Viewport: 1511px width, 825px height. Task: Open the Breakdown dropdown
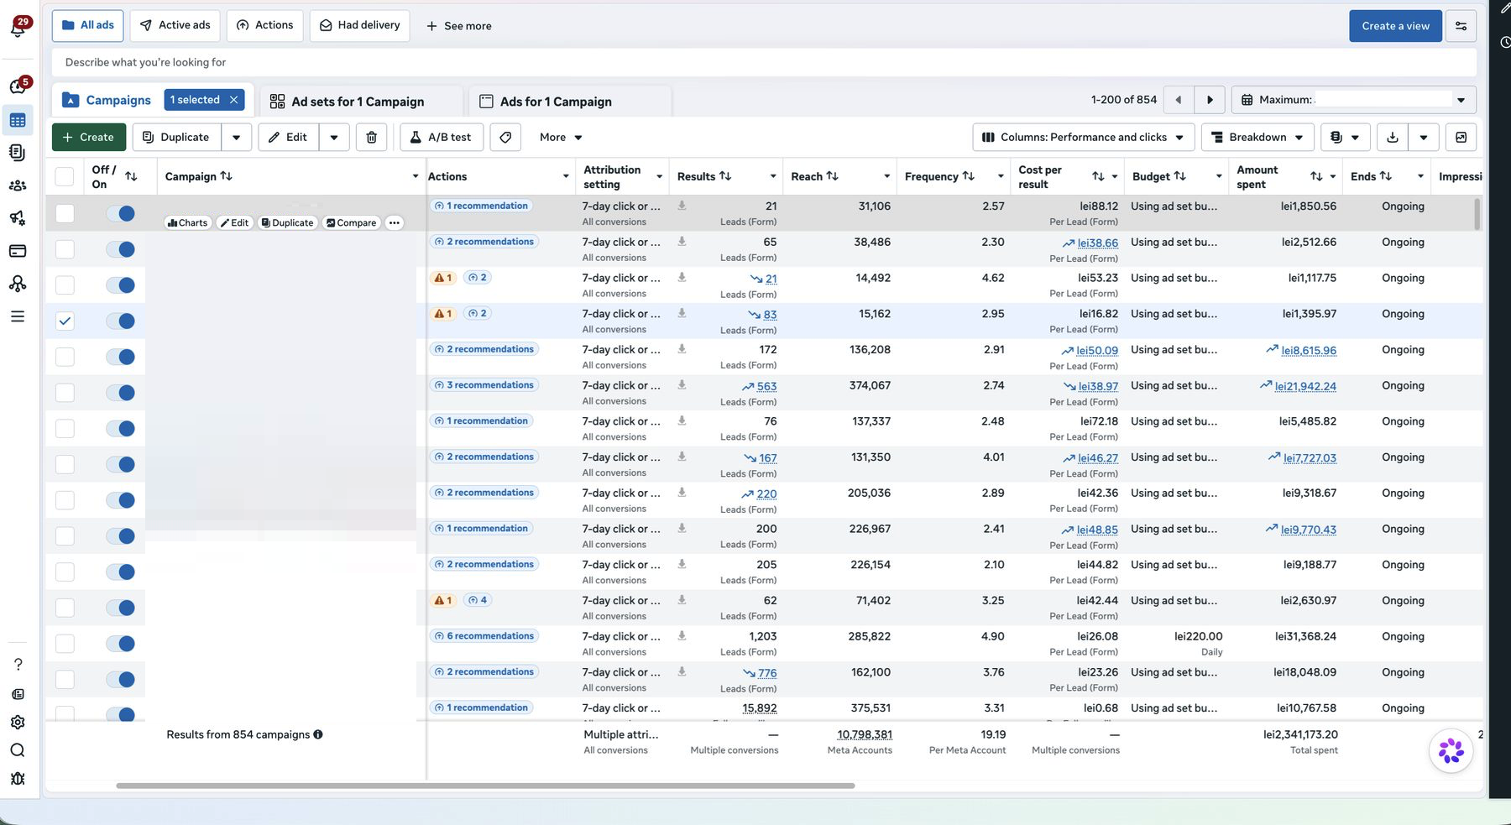pos(1257,137)
